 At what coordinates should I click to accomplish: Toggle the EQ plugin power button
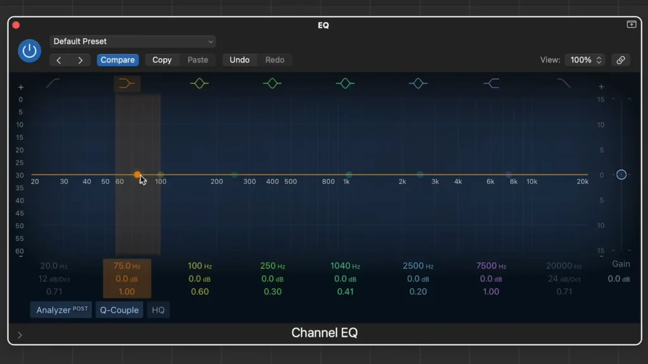[29, 51]
